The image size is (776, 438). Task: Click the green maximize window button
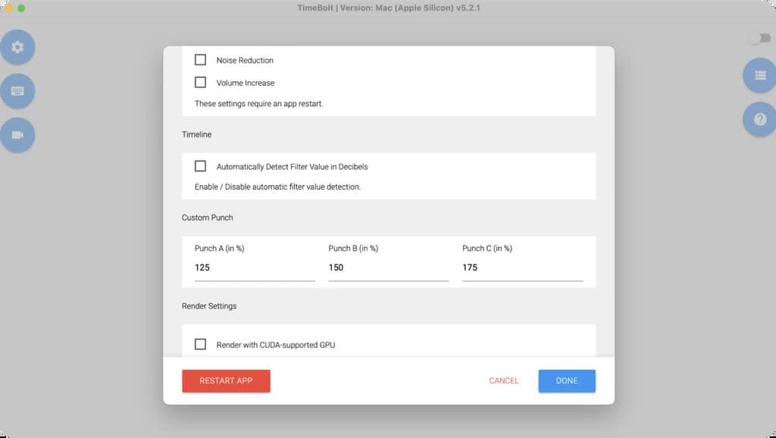21,8
